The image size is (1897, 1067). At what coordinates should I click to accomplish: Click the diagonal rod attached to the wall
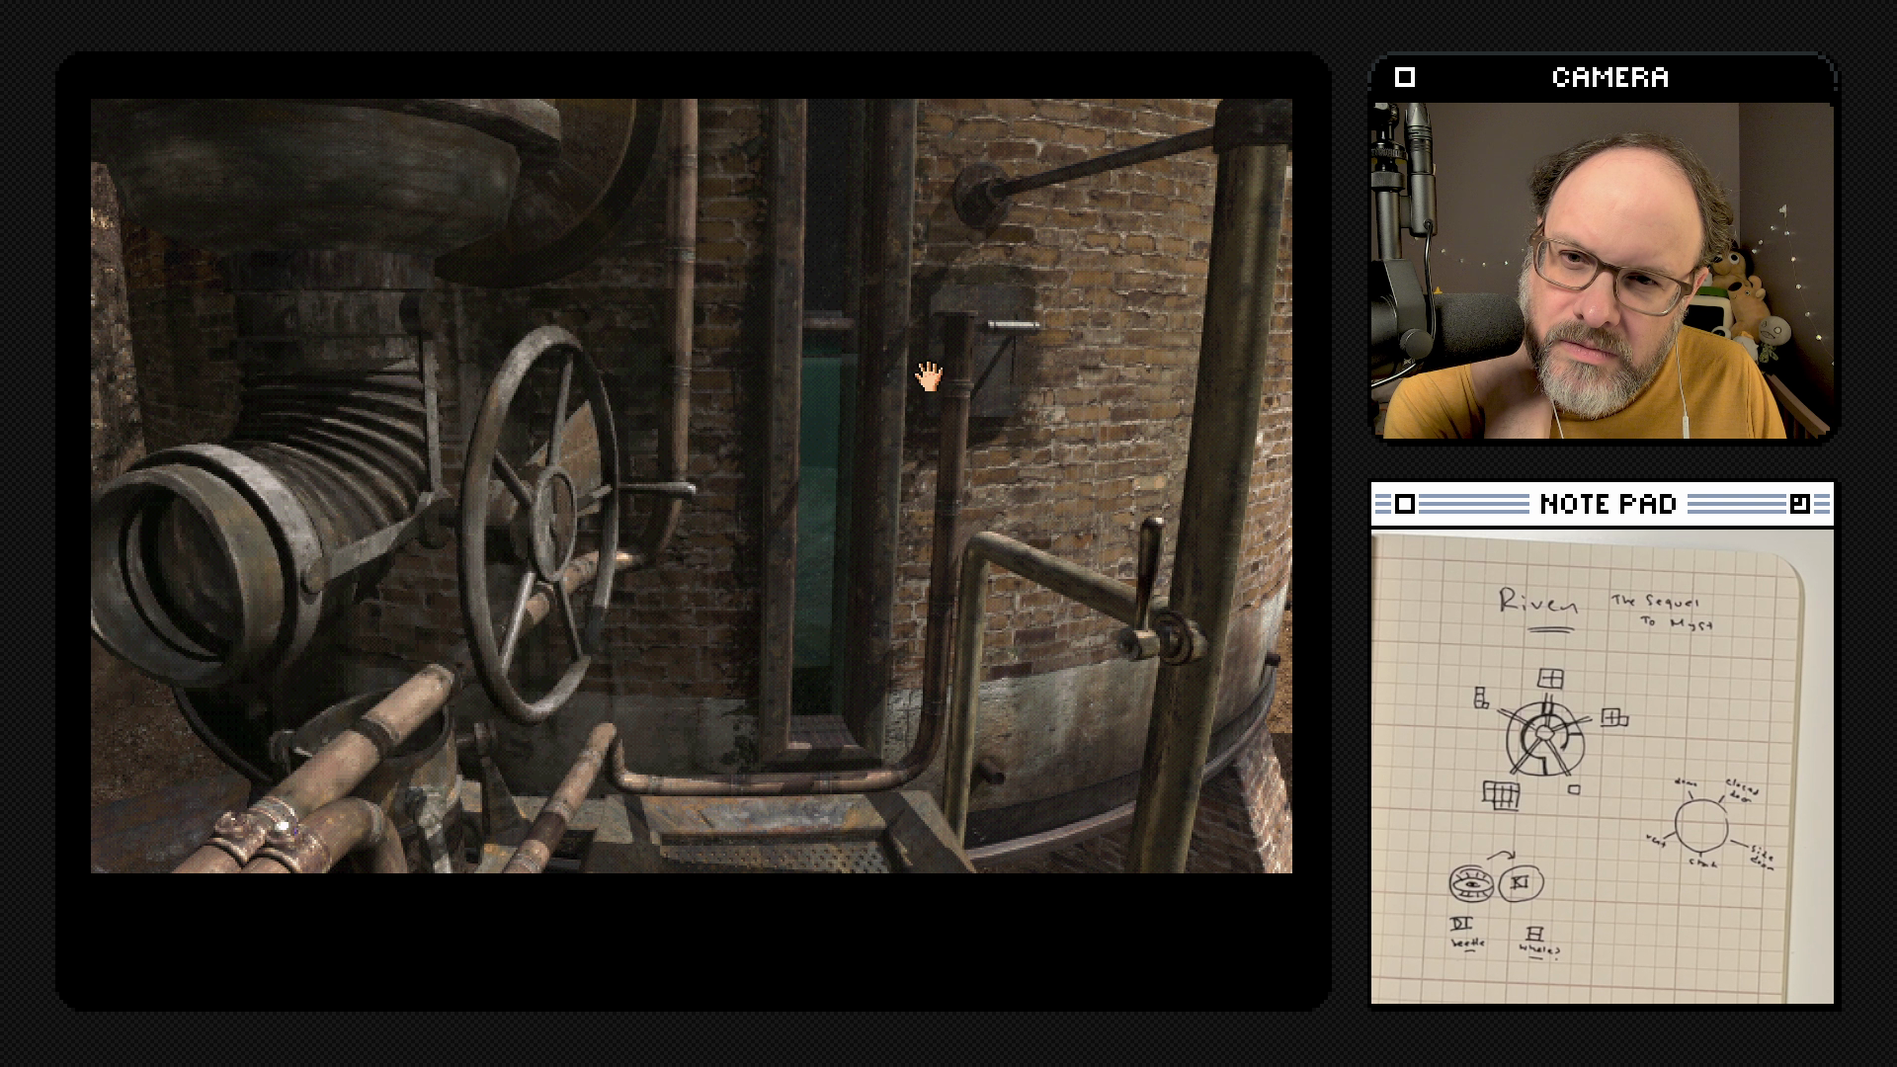click(1087, 165)
